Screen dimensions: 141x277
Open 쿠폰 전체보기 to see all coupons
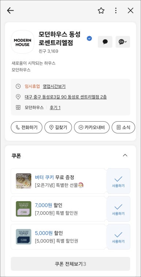click(70, 264)
